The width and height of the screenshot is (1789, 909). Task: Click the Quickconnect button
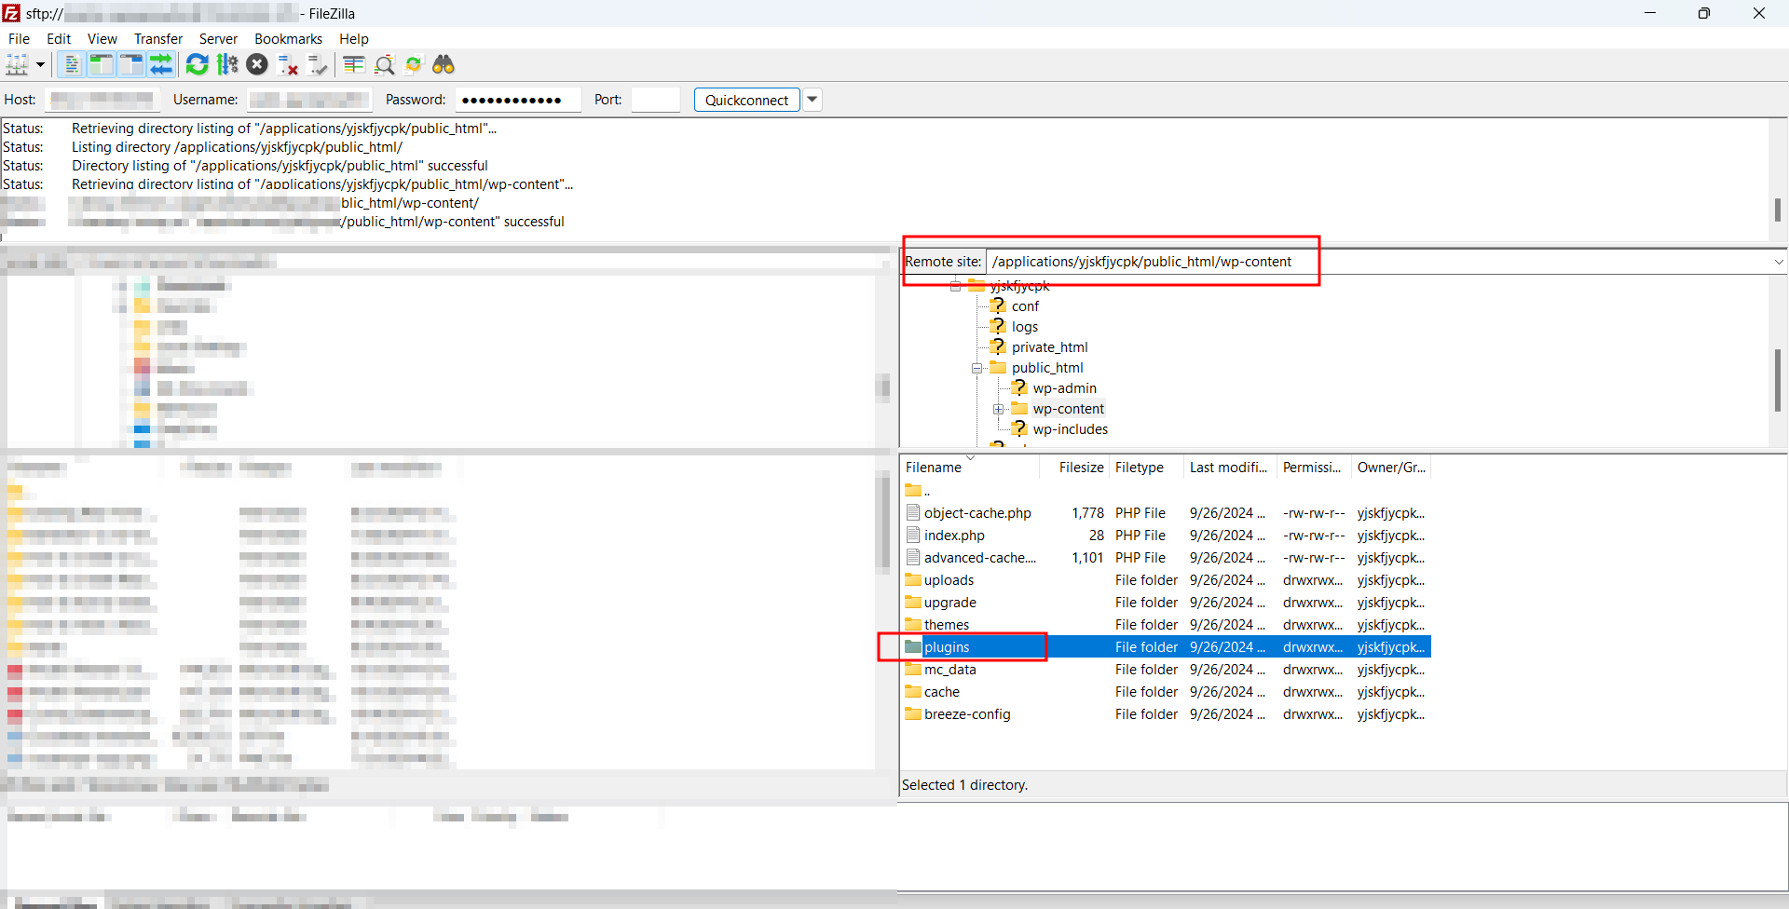(746, 100)
